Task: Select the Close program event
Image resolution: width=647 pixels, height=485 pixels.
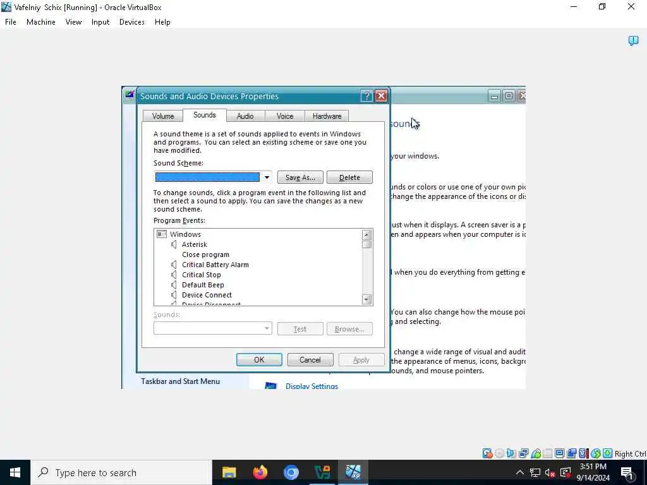Action: pos(205,254)
